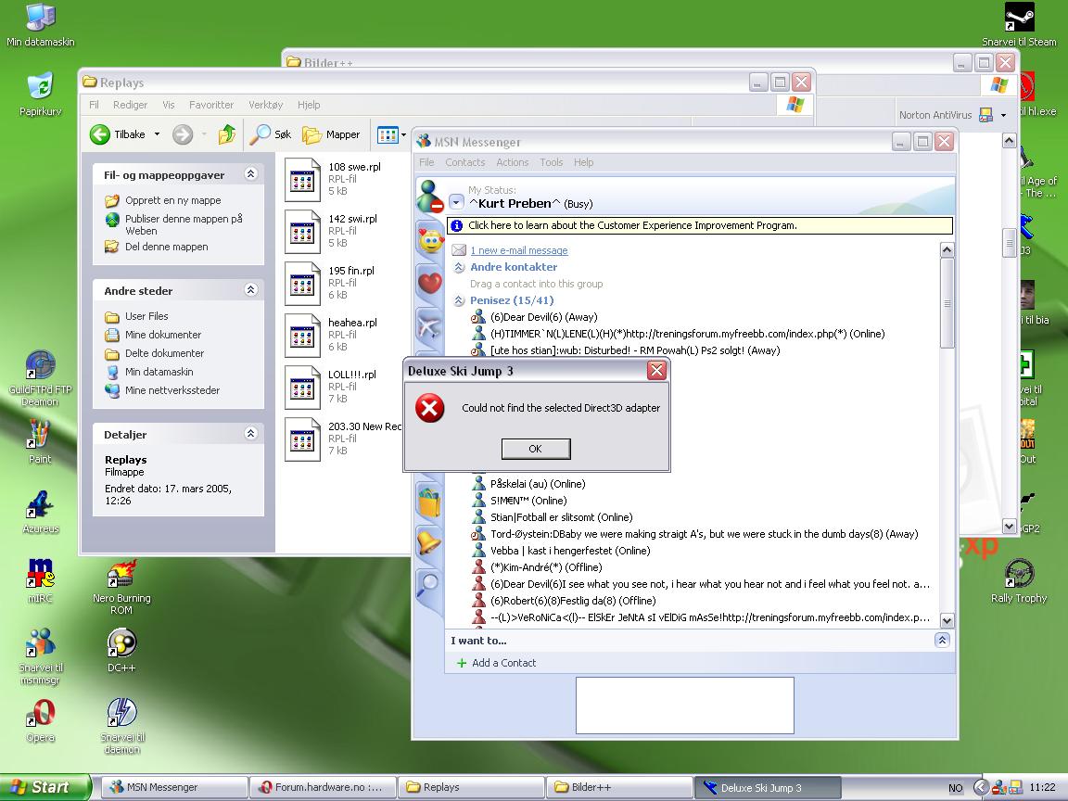This screenshot has height=801, width=1068.
Task: Toggle the Mapper folders pane
Action: (x=332, y=134)
